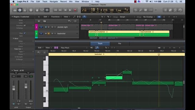
Task: Open the media Browsers button
Action: (x=180, y=10)
